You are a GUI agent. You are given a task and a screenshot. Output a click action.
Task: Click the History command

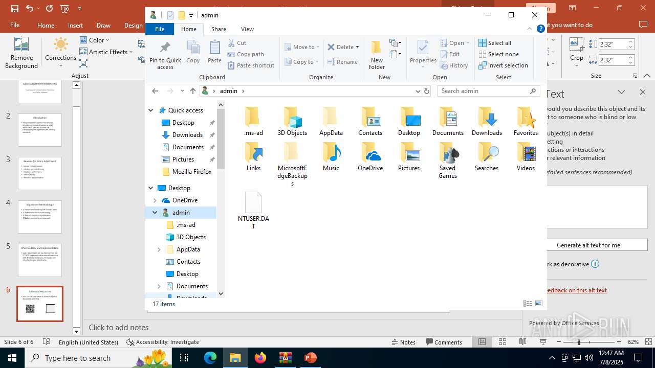pyautogui.click(x=454, y=65)
